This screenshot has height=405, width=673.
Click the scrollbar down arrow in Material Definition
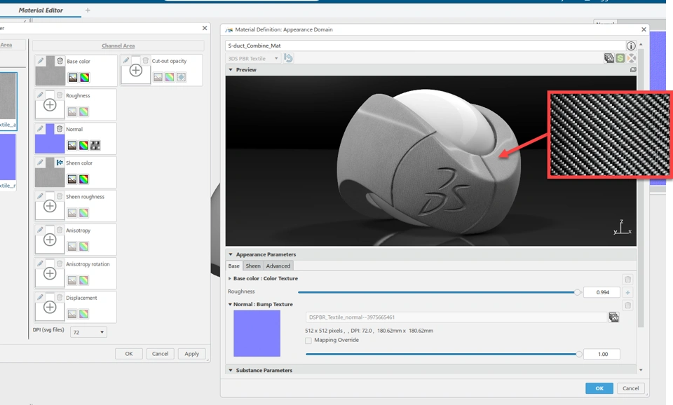[x=641, y=370]
